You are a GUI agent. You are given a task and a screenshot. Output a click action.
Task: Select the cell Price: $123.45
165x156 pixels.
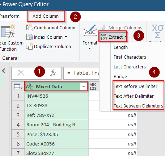coord(56,134)
